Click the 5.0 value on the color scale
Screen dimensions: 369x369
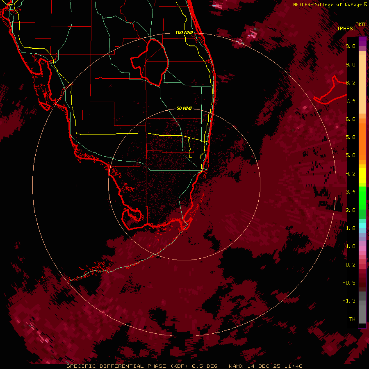pos(351,155)
